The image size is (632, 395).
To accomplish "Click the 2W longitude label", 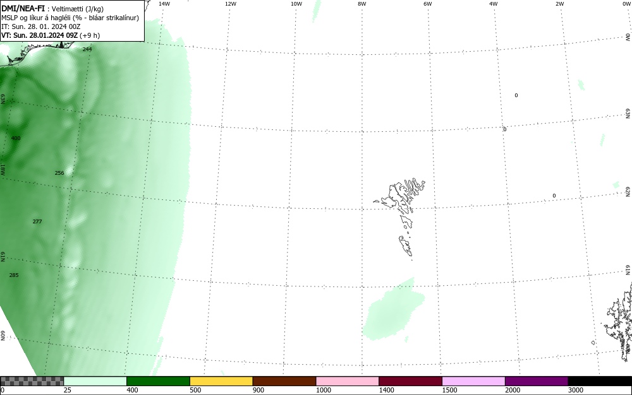I will click(559, 4).
